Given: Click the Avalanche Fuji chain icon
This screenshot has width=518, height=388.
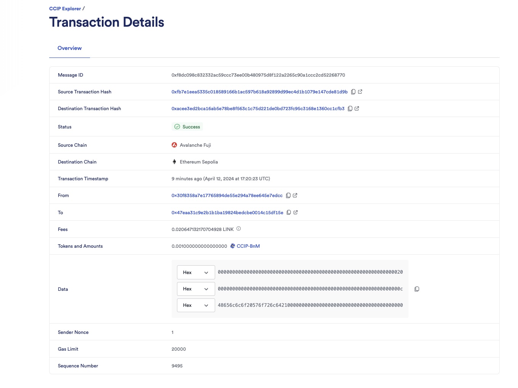Looking at the screenshot, I should point(174,145).
